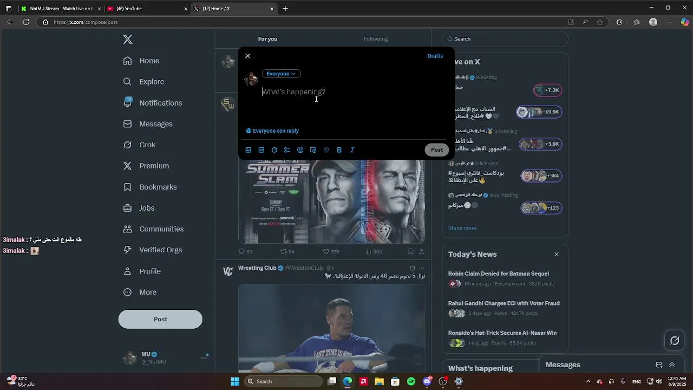Show hidden tray icons chevron
Viewport: 693px width, 390px height.
pyautogui.click(x=589, y=381)
